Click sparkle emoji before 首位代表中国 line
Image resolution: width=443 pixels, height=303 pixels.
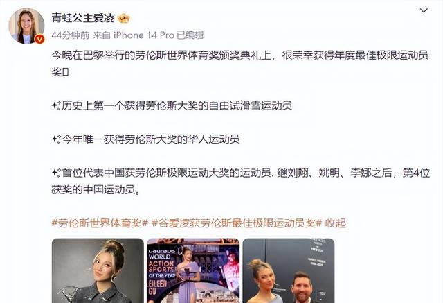click(56, 173)
